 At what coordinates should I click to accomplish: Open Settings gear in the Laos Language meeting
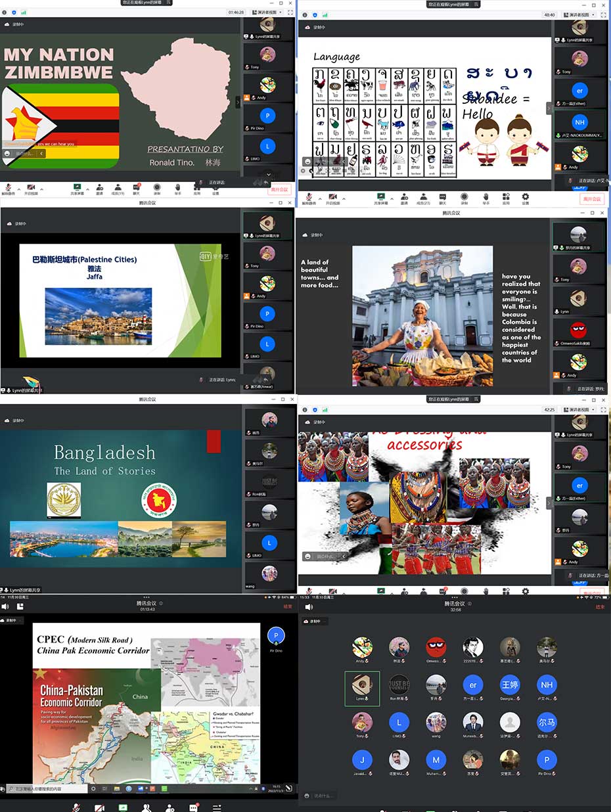[x=525, y=196]
